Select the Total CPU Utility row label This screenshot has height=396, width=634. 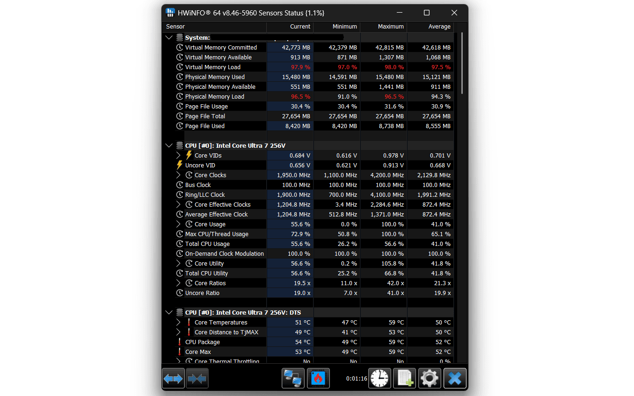(x=206, y=274)
